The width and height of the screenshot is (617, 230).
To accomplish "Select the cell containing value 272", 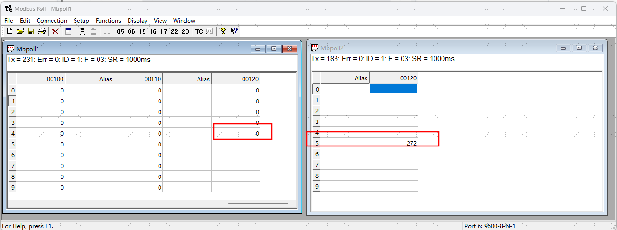I will click(393, 143).
